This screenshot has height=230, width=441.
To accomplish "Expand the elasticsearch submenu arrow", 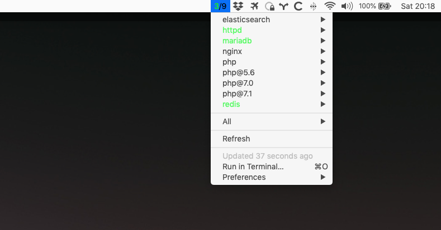I will [323, 19].
